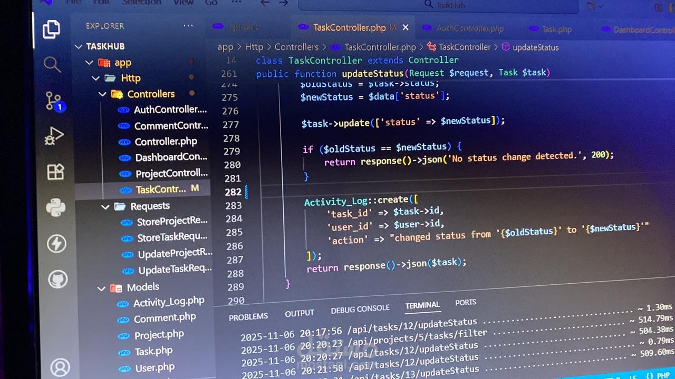Open the GitHub view in activity bar
The height and width of the screenshot is (379, 675).
pos(58,279)
